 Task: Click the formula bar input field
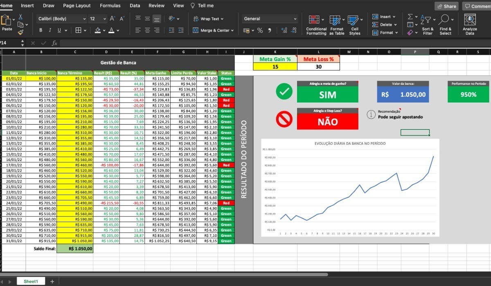click(x=245, y=43)
